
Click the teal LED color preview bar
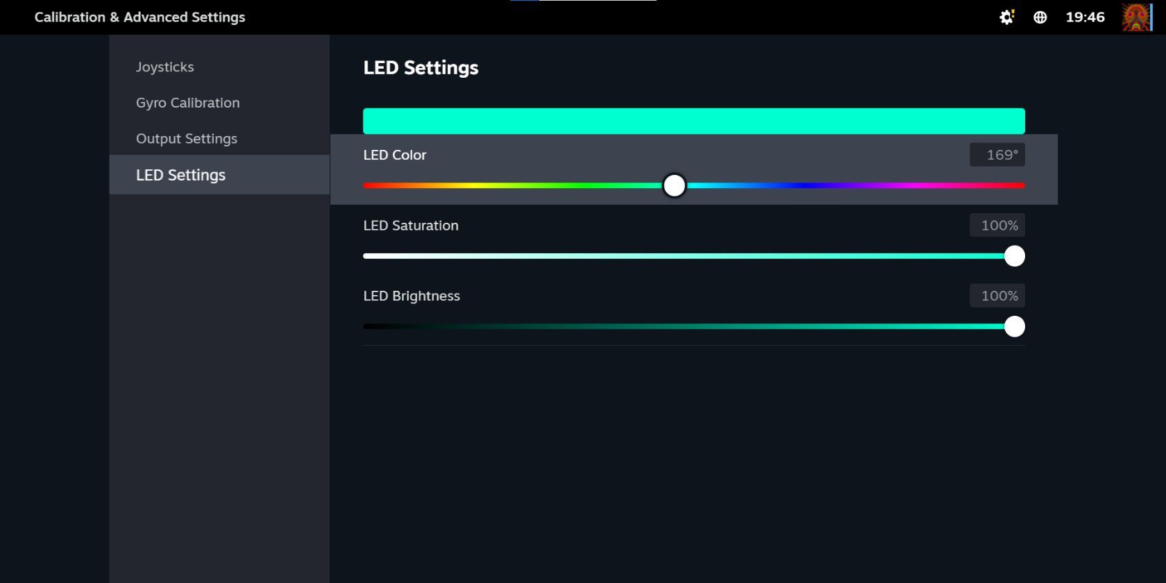[x=693, y=120]
